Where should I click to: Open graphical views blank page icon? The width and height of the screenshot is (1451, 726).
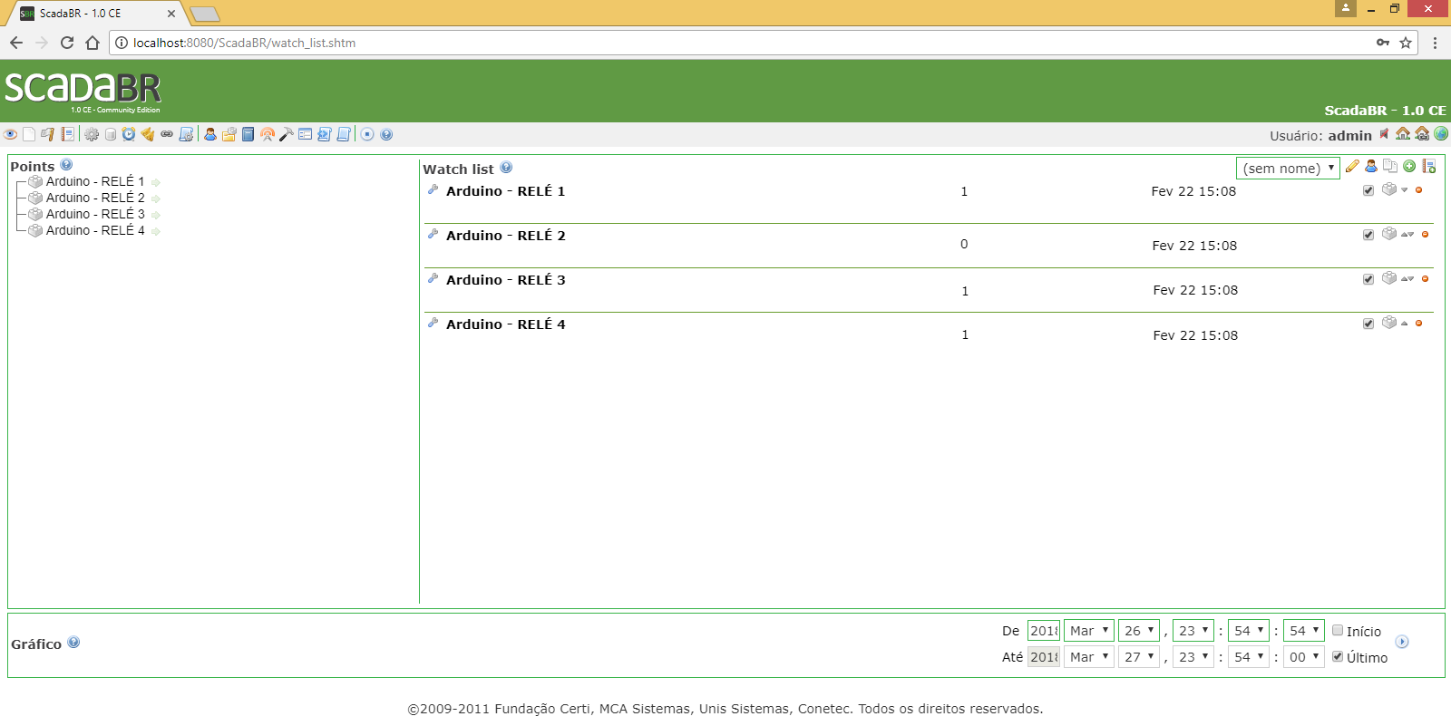pyautogui.click(x=29, y=134)
